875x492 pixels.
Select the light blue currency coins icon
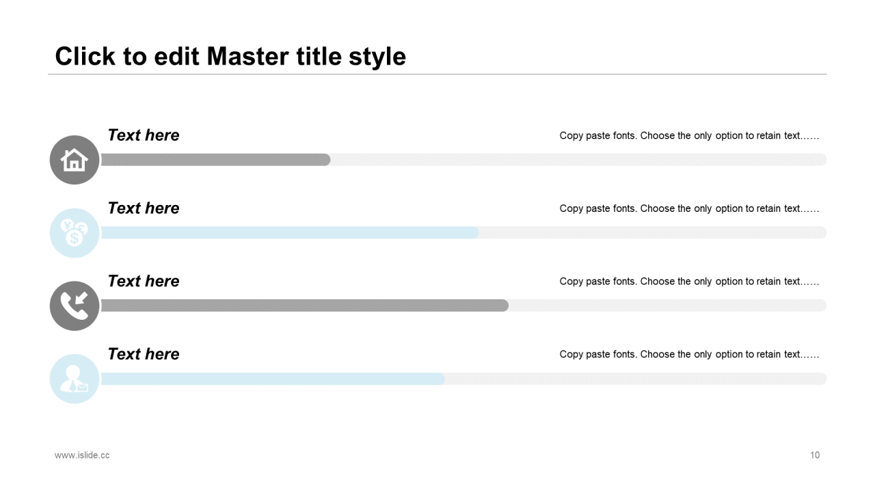(75, 233)
